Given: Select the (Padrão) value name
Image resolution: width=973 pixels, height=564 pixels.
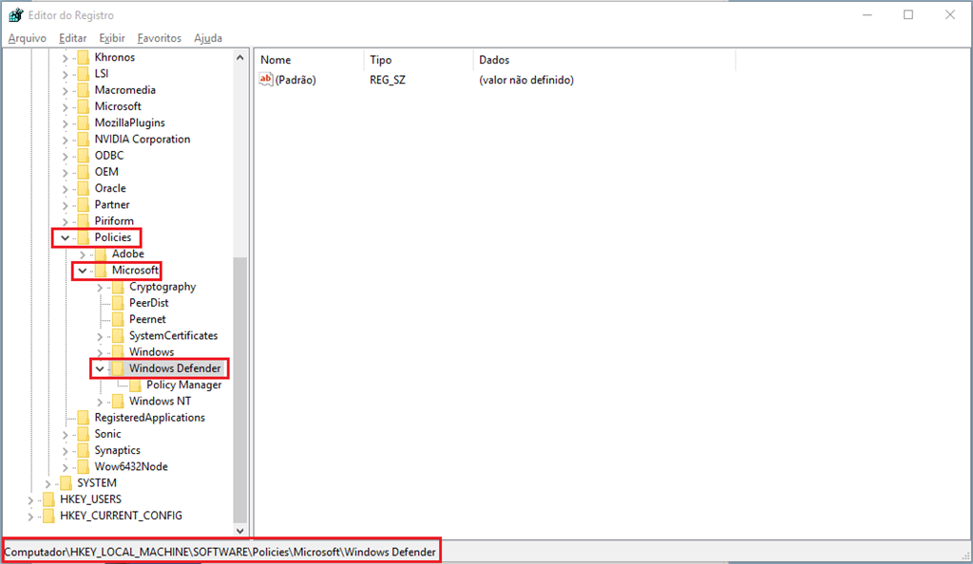Looking at the screenshot, I should click(x=296, y=80).
